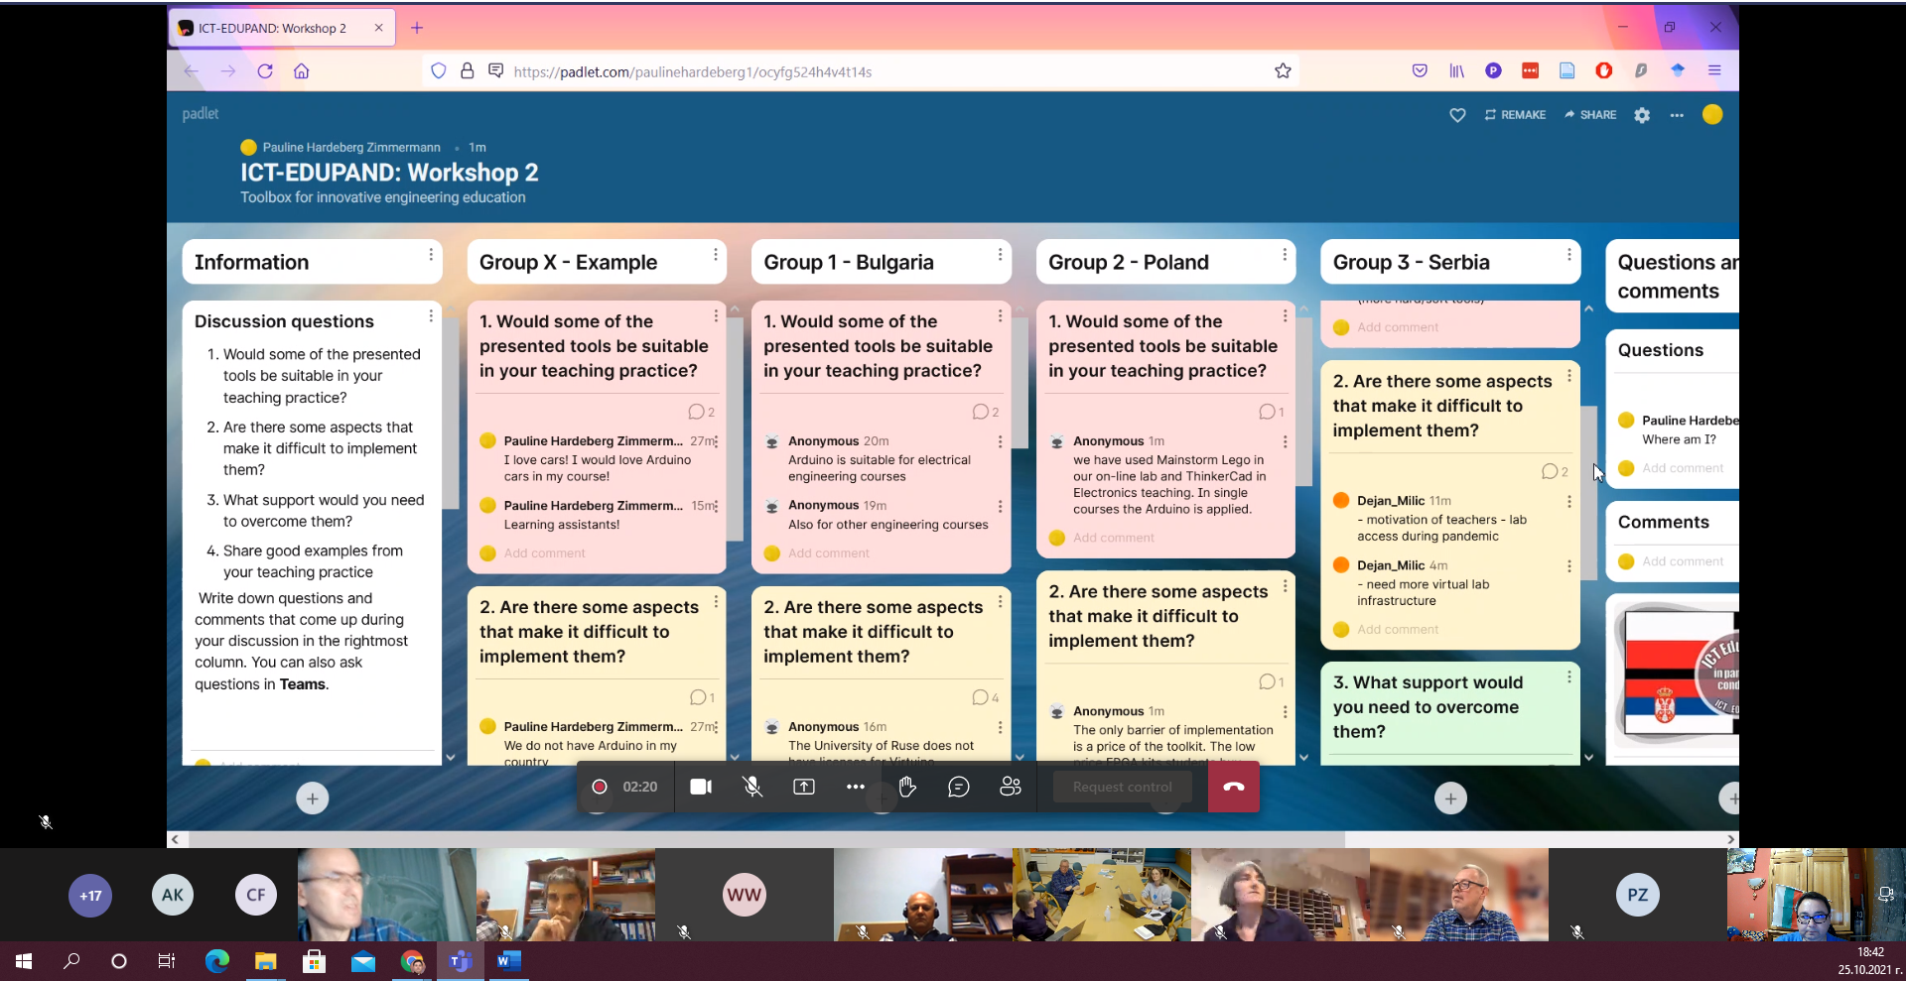
Task: Click the Padlet heart like icon
Action: point(1457,115)
